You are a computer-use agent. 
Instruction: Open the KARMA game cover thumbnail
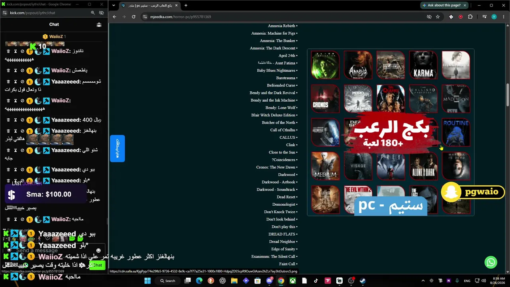pyautogui.click(x=423, y=65)
